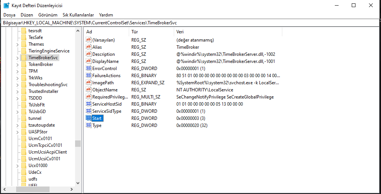
Task: Click the string icon of Alias value
Action: (89, 47)
